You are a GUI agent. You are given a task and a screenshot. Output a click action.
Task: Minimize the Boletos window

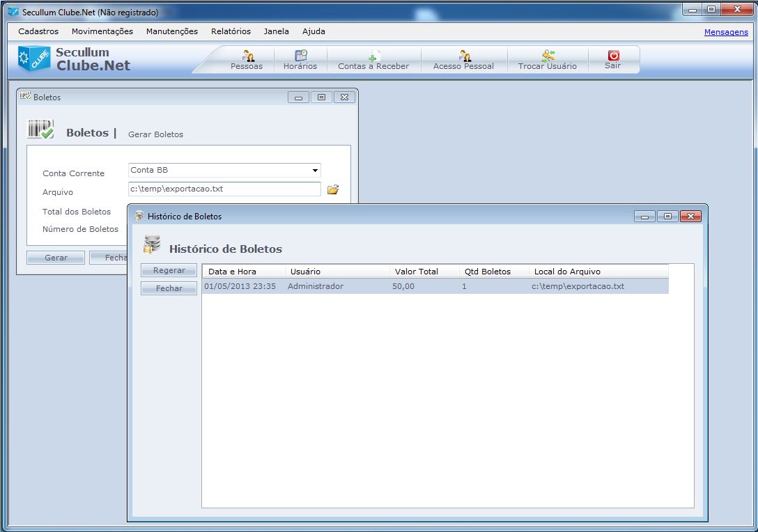[298, 97]
